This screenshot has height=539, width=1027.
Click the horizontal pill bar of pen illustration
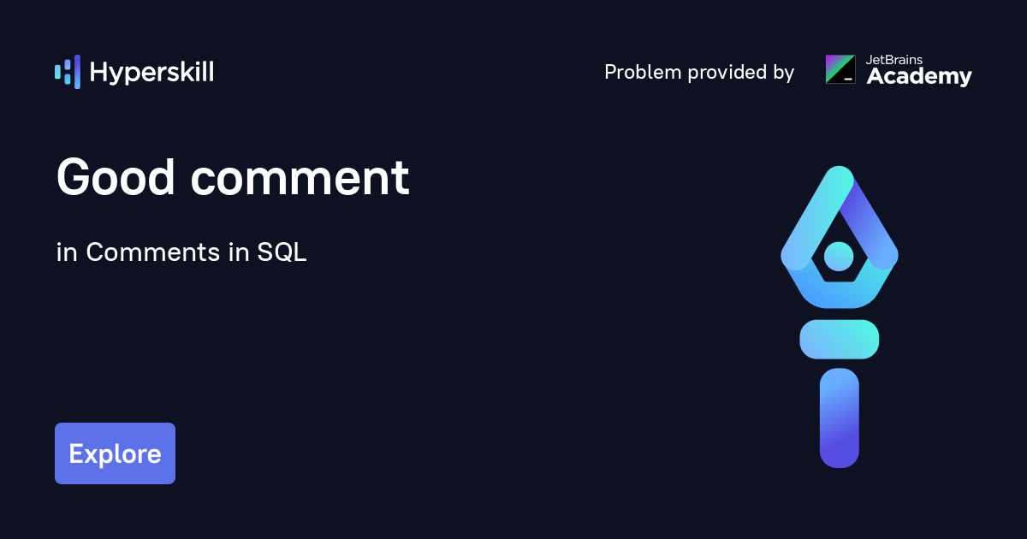(x=839, y=339)
